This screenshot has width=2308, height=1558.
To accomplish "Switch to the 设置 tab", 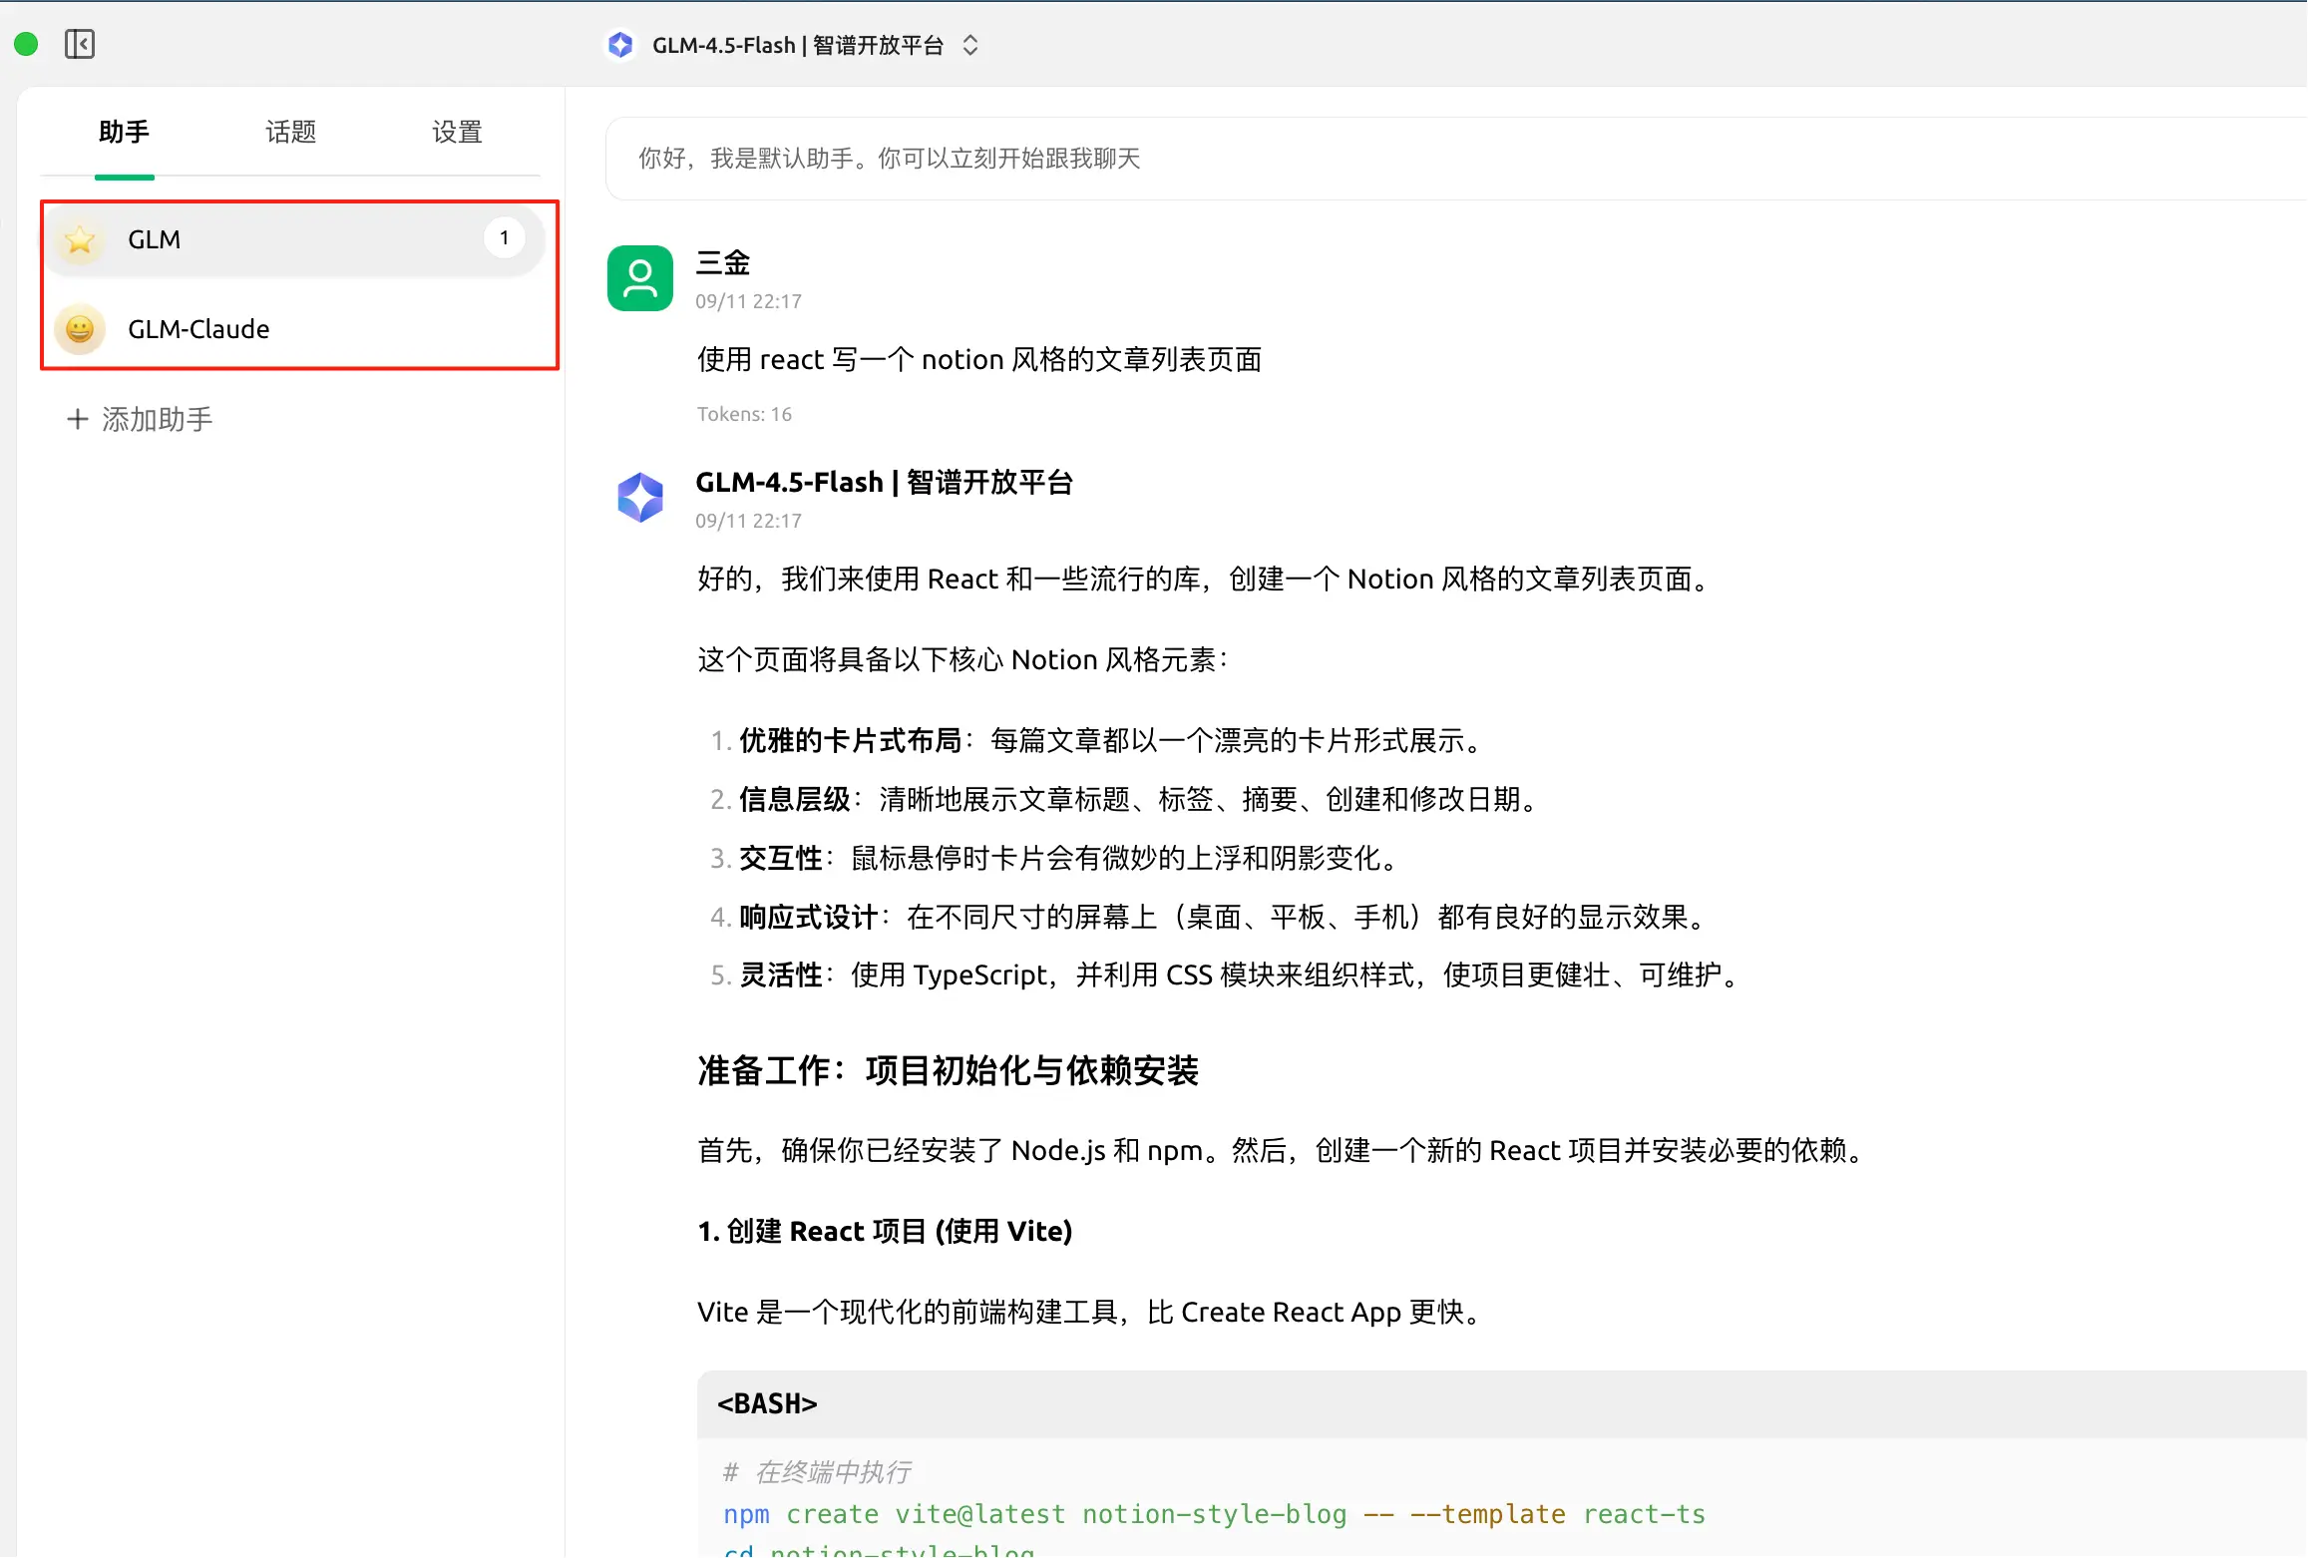I will pos(458,132).
